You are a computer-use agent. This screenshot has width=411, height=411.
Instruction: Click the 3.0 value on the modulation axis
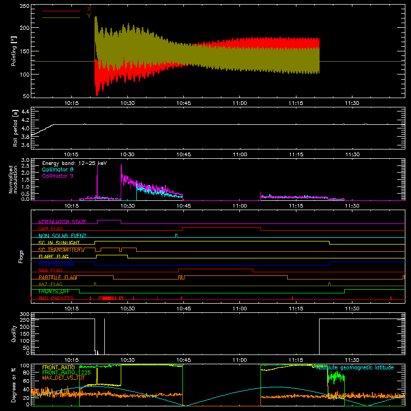tap(25, 160)
